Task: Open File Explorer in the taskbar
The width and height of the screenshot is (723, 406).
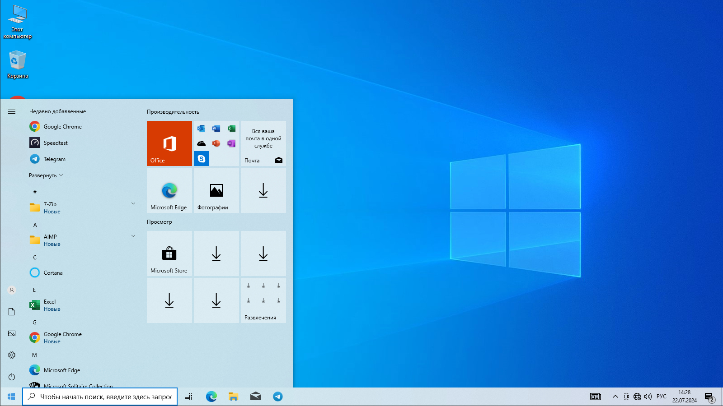Action: [233, 397]
